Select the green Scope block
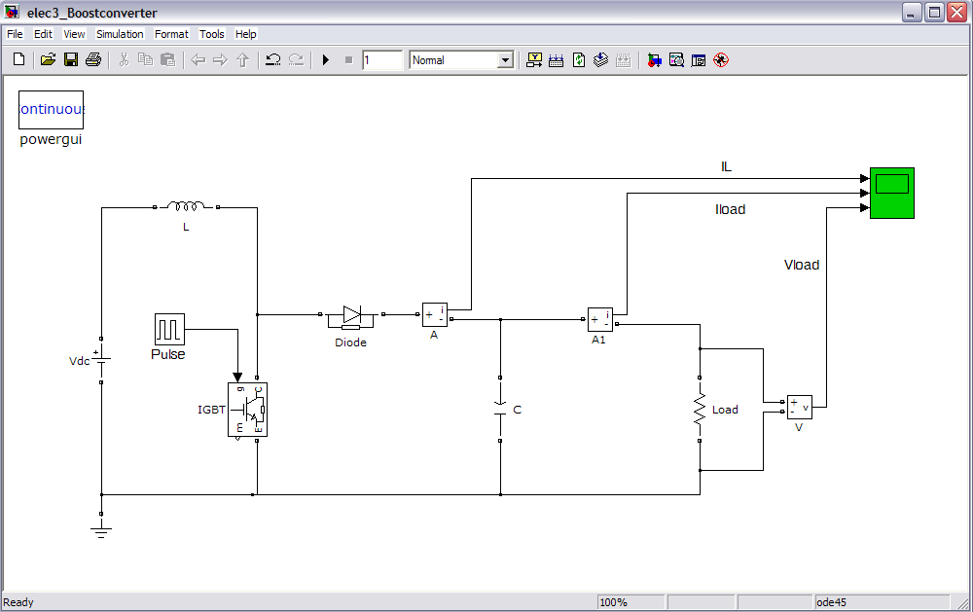The width and height of the screenshot is (973, 612). pyautogui.click(x=891, y=193)
